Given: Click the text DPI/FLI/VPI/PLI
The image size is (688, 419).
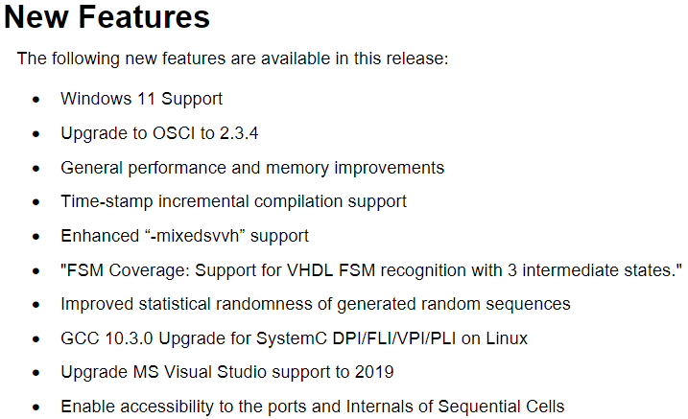Looking at the screenshot, I should click(x=394, y=338).
